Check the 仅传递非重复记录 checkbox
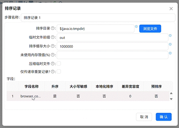Viewport: 179px width, 128px height. (x=59, y=71)
